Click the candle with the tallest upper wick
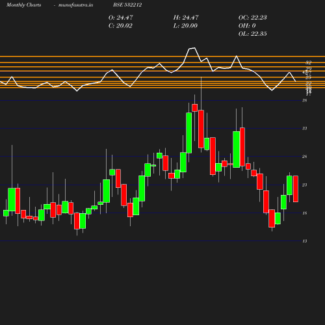Image resolution: width=325 pixels, height=325 pixels. point(201,129)
